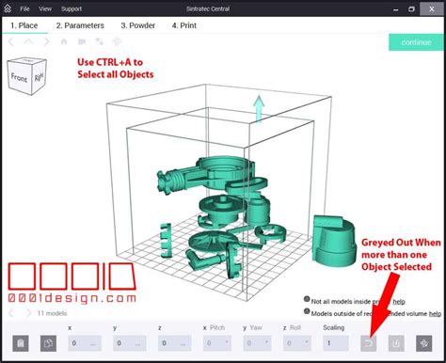Screen dimensions: 446x363
Task: Click the y position input field
Action: tap(130, 343)
